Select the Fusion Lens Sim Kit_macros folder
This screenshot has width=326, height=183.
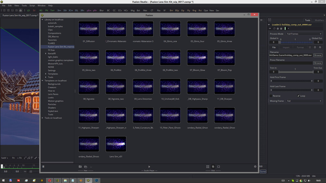point(61,47)
